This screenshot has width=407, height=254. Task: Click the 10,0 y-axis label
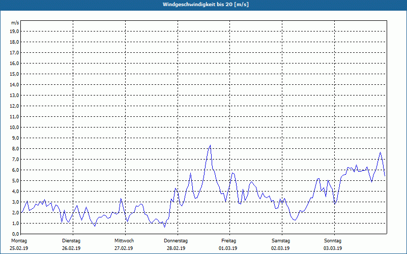[14, 128]
